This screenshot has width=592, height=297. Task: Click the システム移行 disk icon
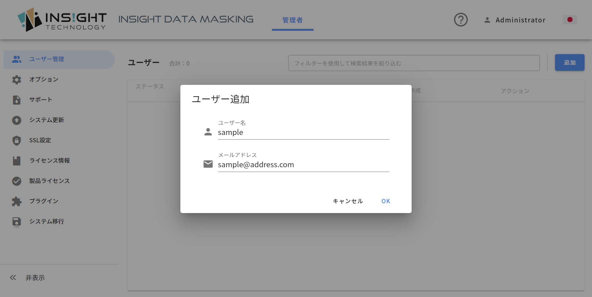[x=17, y=222]
